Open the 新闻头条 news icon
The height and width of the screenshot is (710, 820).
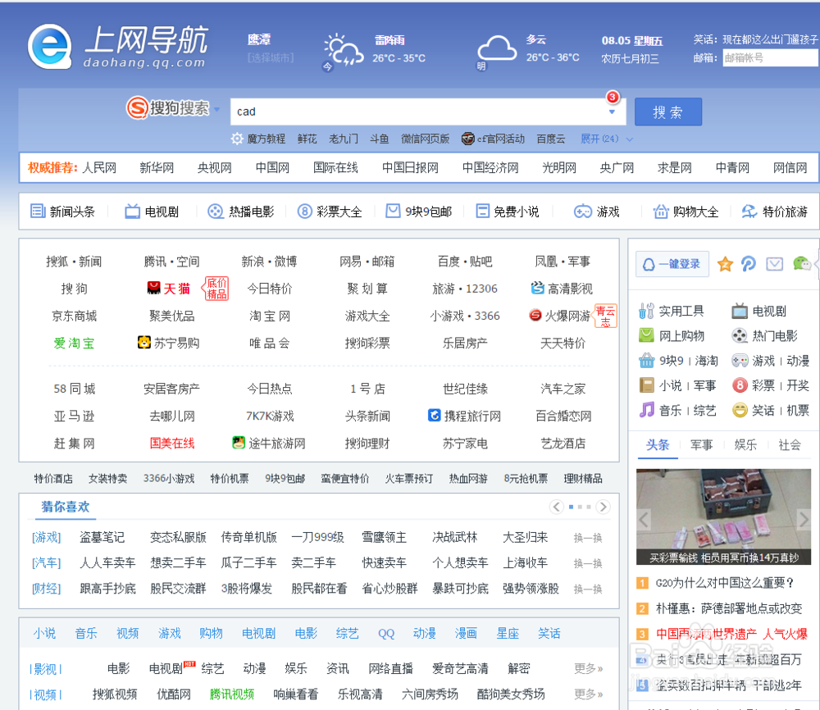(38, 212)
